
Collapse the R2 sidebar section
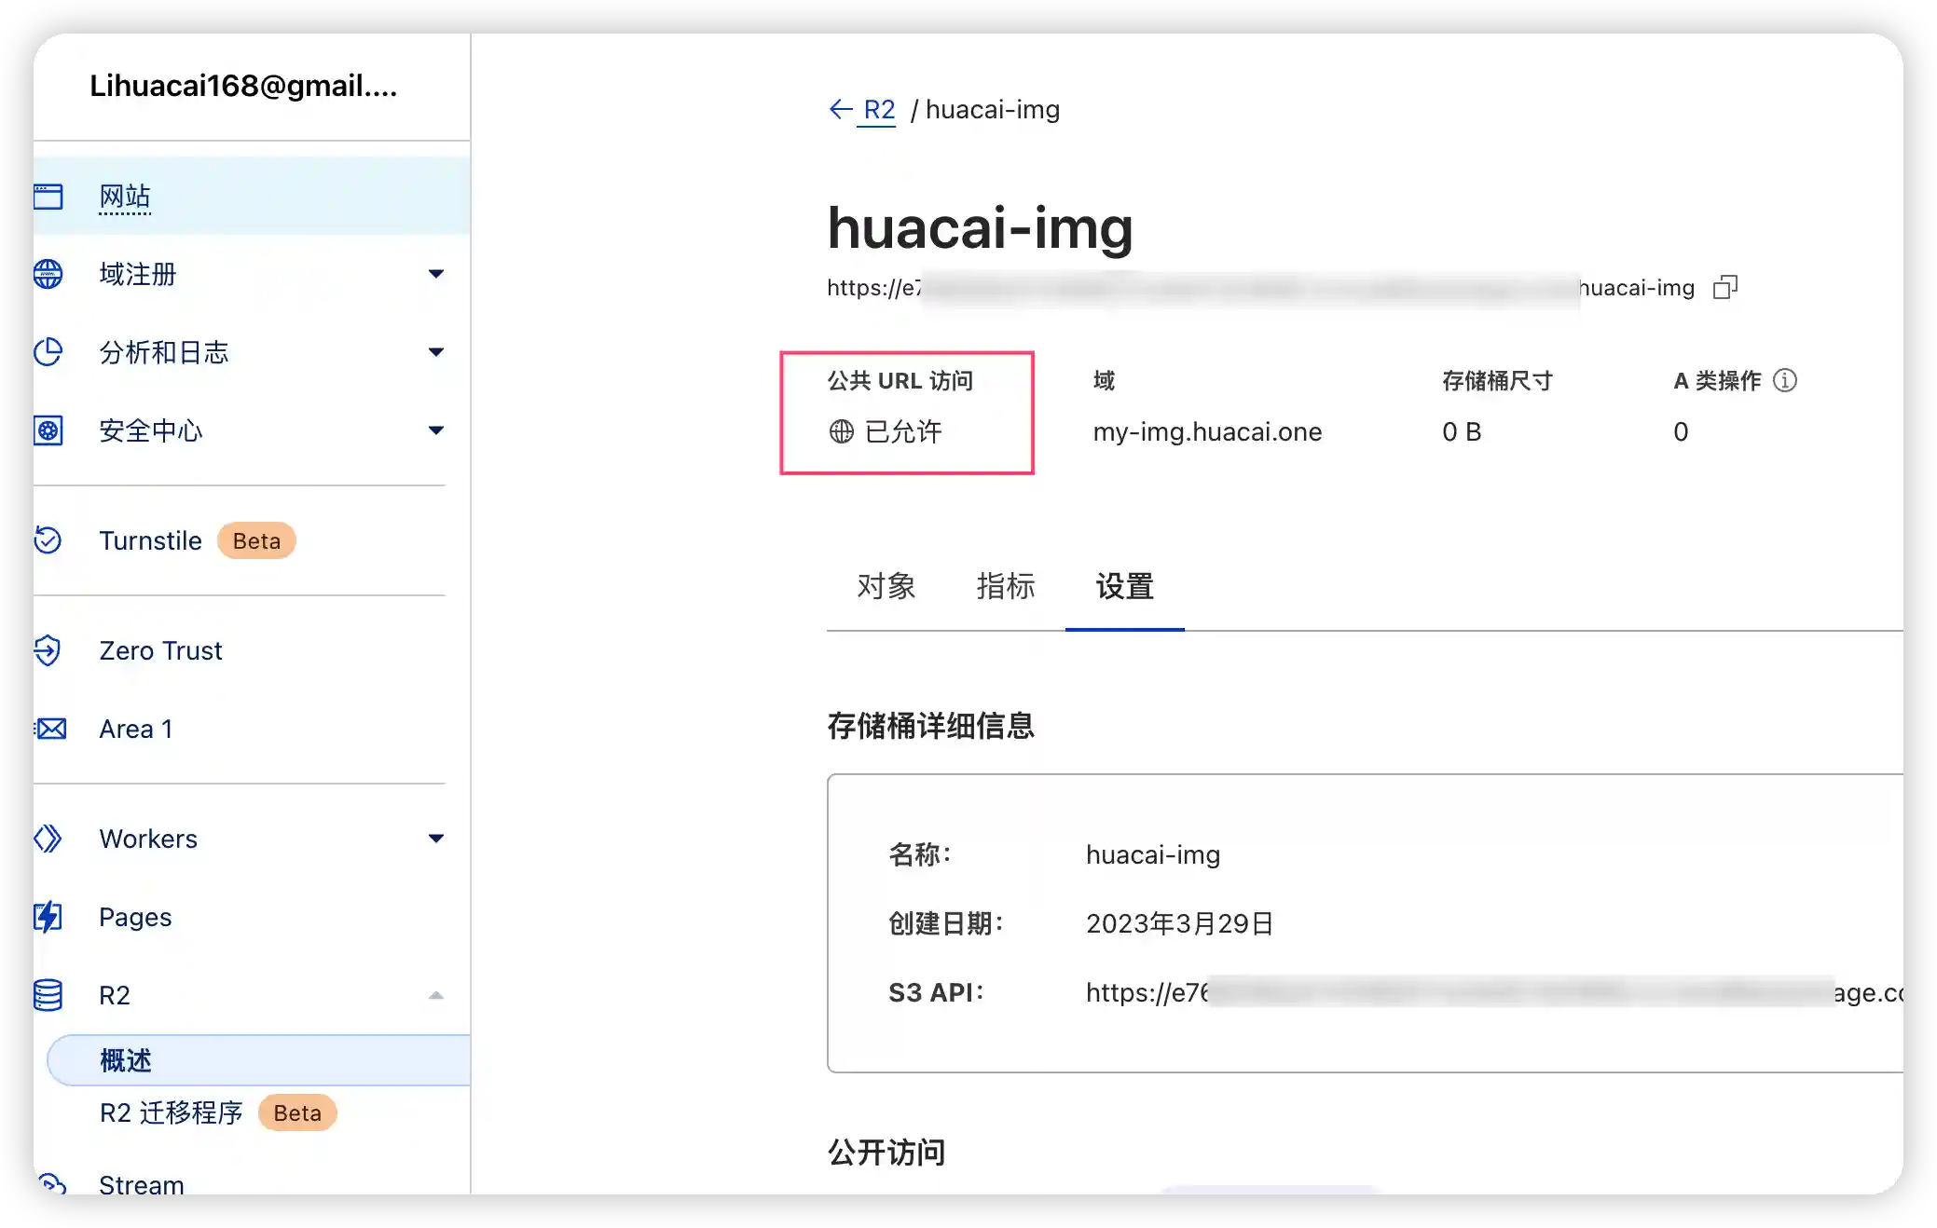pos(436,994)
